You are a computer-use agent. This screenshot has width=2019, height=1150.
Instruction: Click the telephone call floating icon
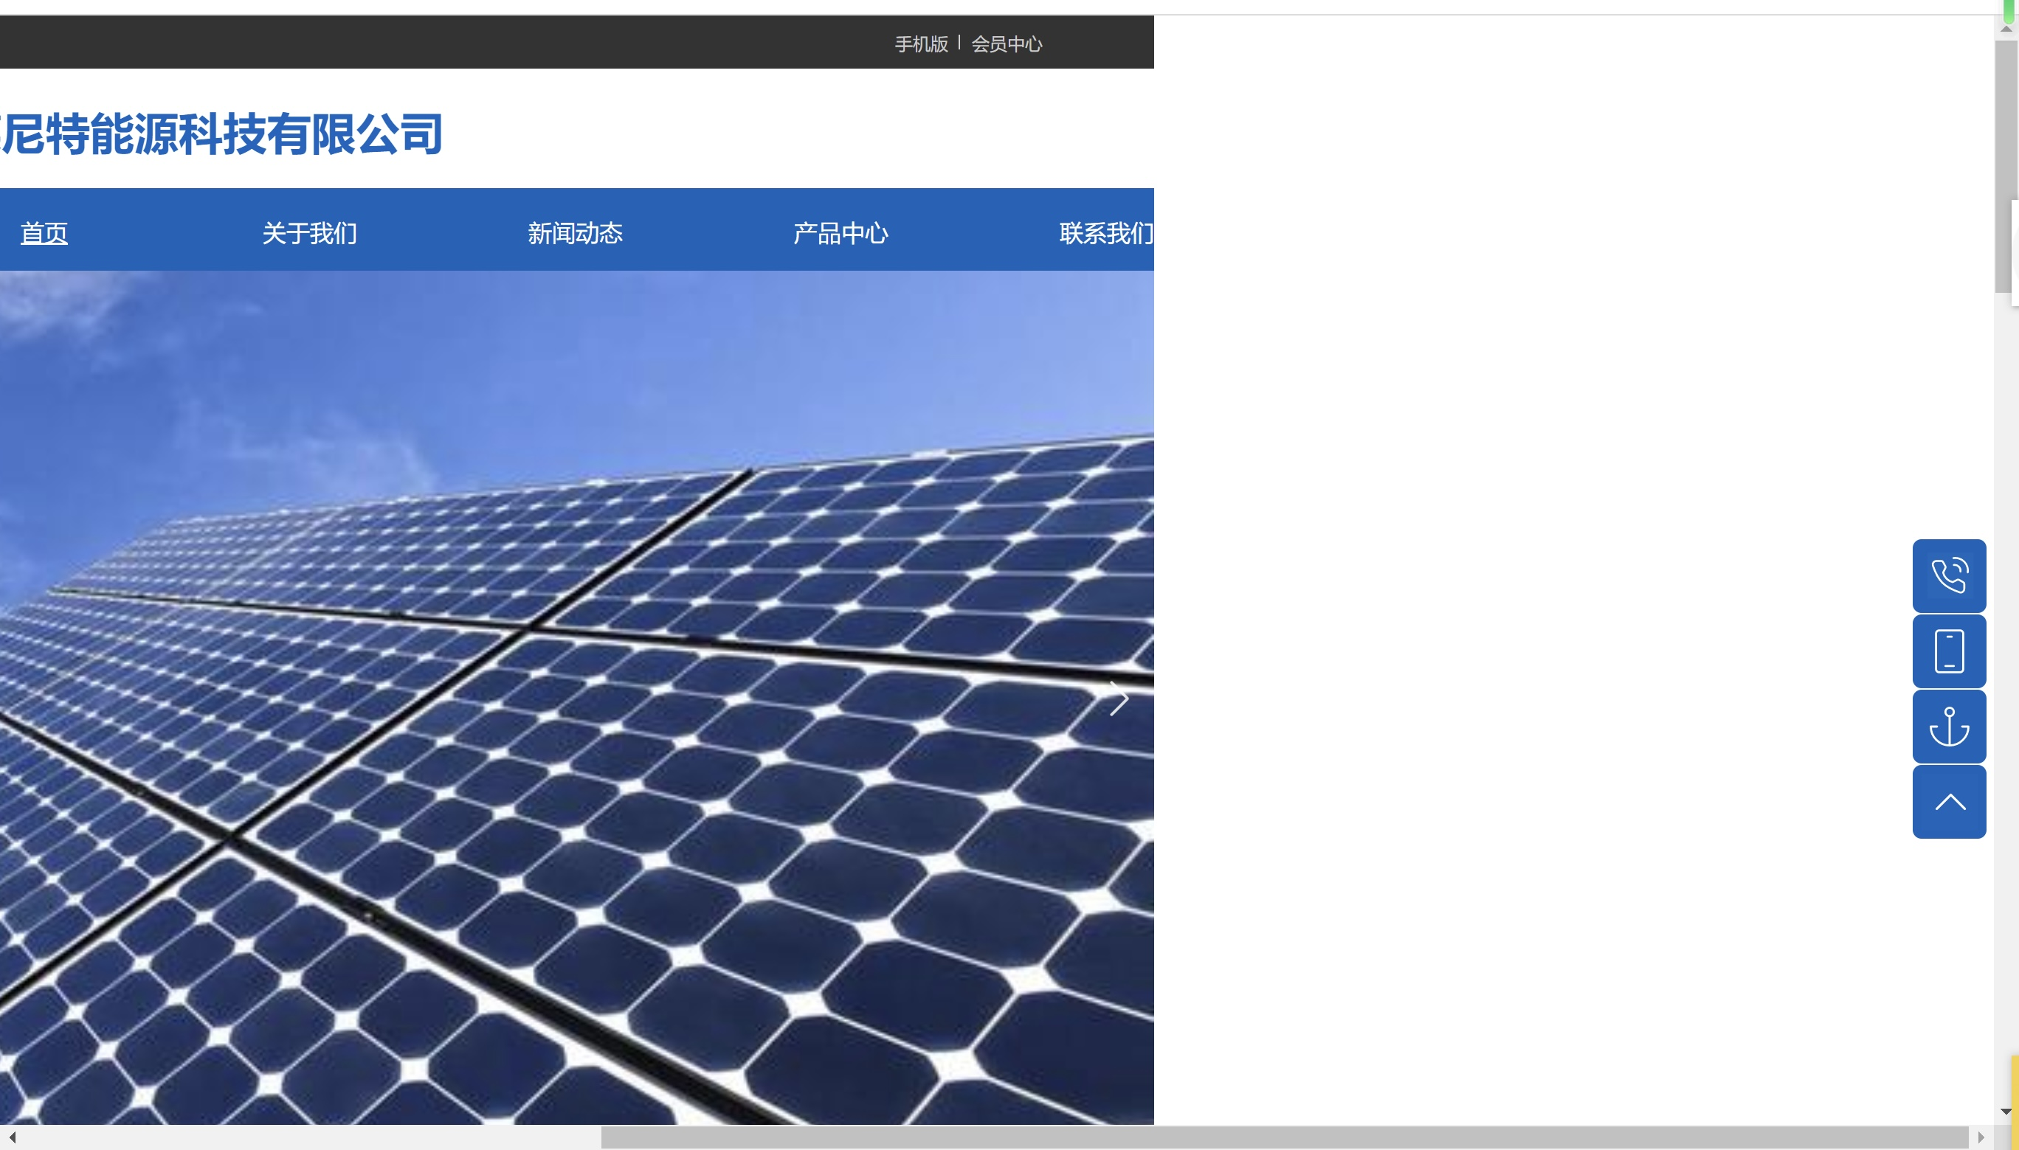1949,575
